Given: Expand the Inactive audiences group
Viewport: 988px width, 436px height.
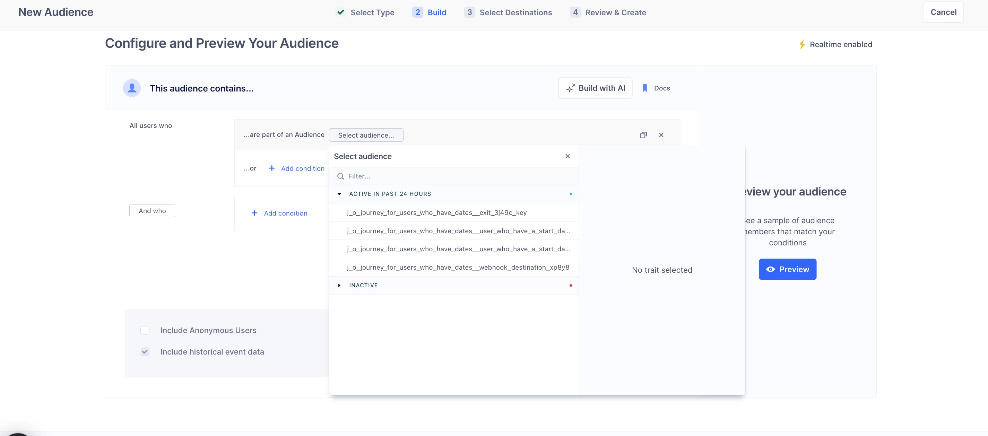Looking at the screenshot, I should click(339, 285).
